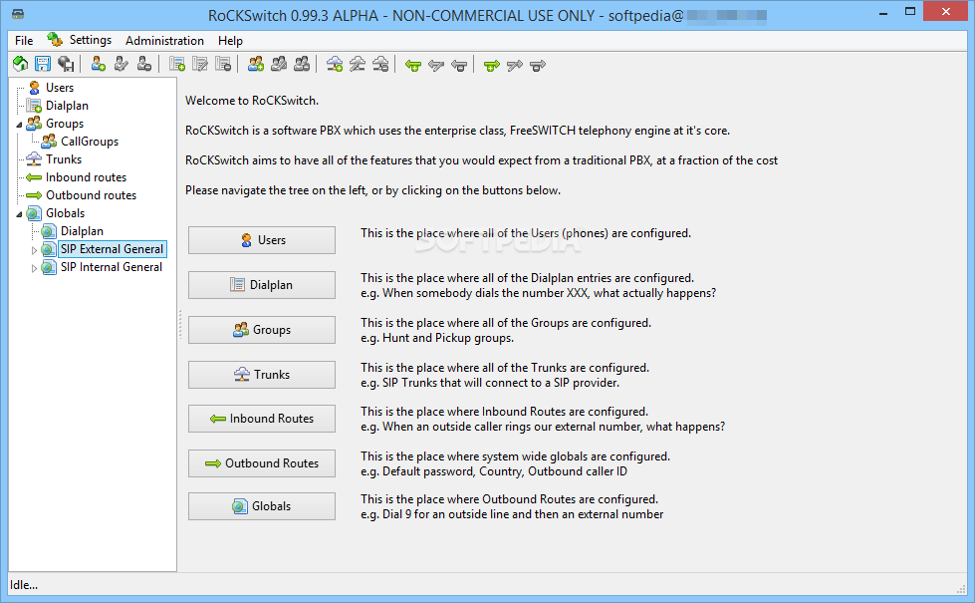The width and height of the screenshot is (975, 603).
Task: Click the Add user toolbar icon
Action: (x=99, y=64)
